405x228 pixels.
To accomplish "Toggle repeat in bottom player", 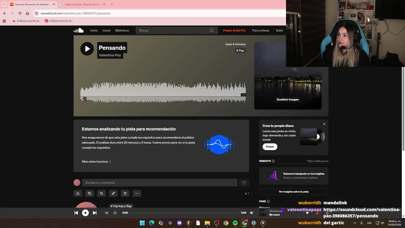I will (x=115, y=213).
